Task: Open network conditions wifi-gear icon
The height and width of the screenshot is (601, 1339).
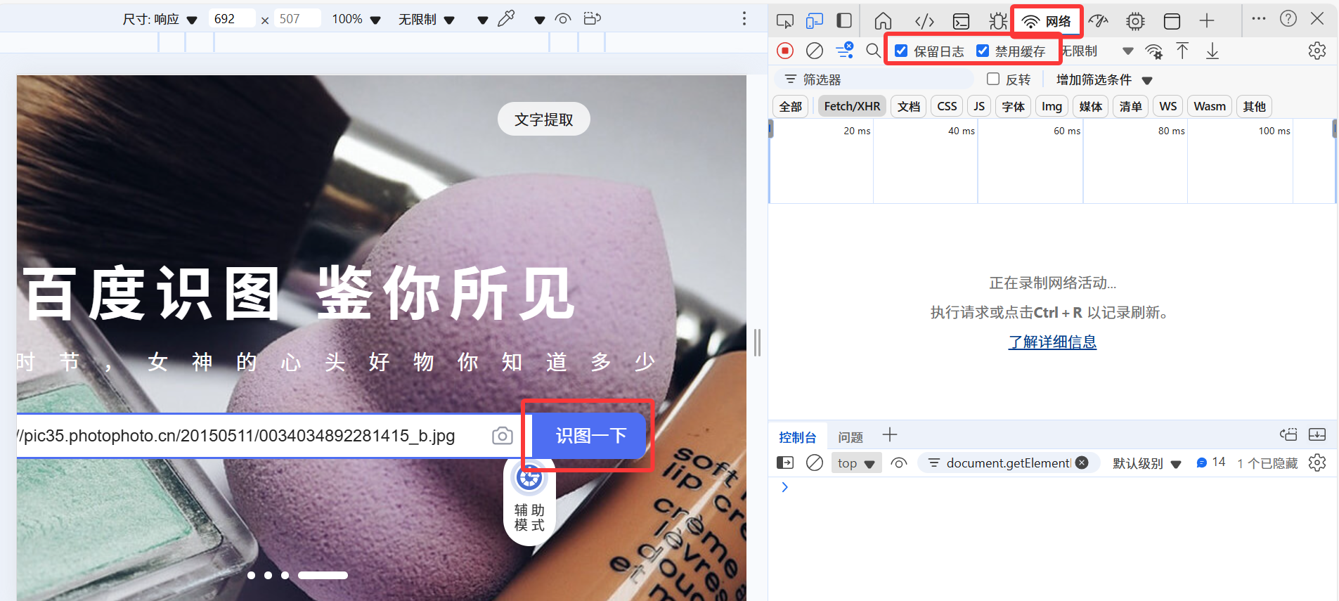Action: pyautogui.click(x=1153, y=51)
